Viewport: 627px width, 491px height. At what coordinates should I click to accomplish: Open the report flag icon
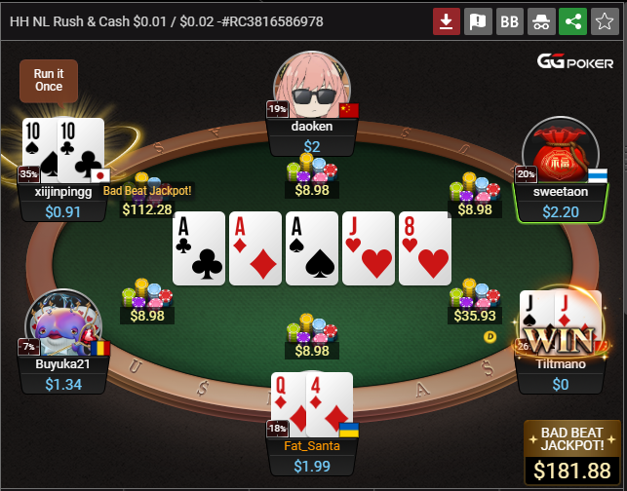[478, 21]
